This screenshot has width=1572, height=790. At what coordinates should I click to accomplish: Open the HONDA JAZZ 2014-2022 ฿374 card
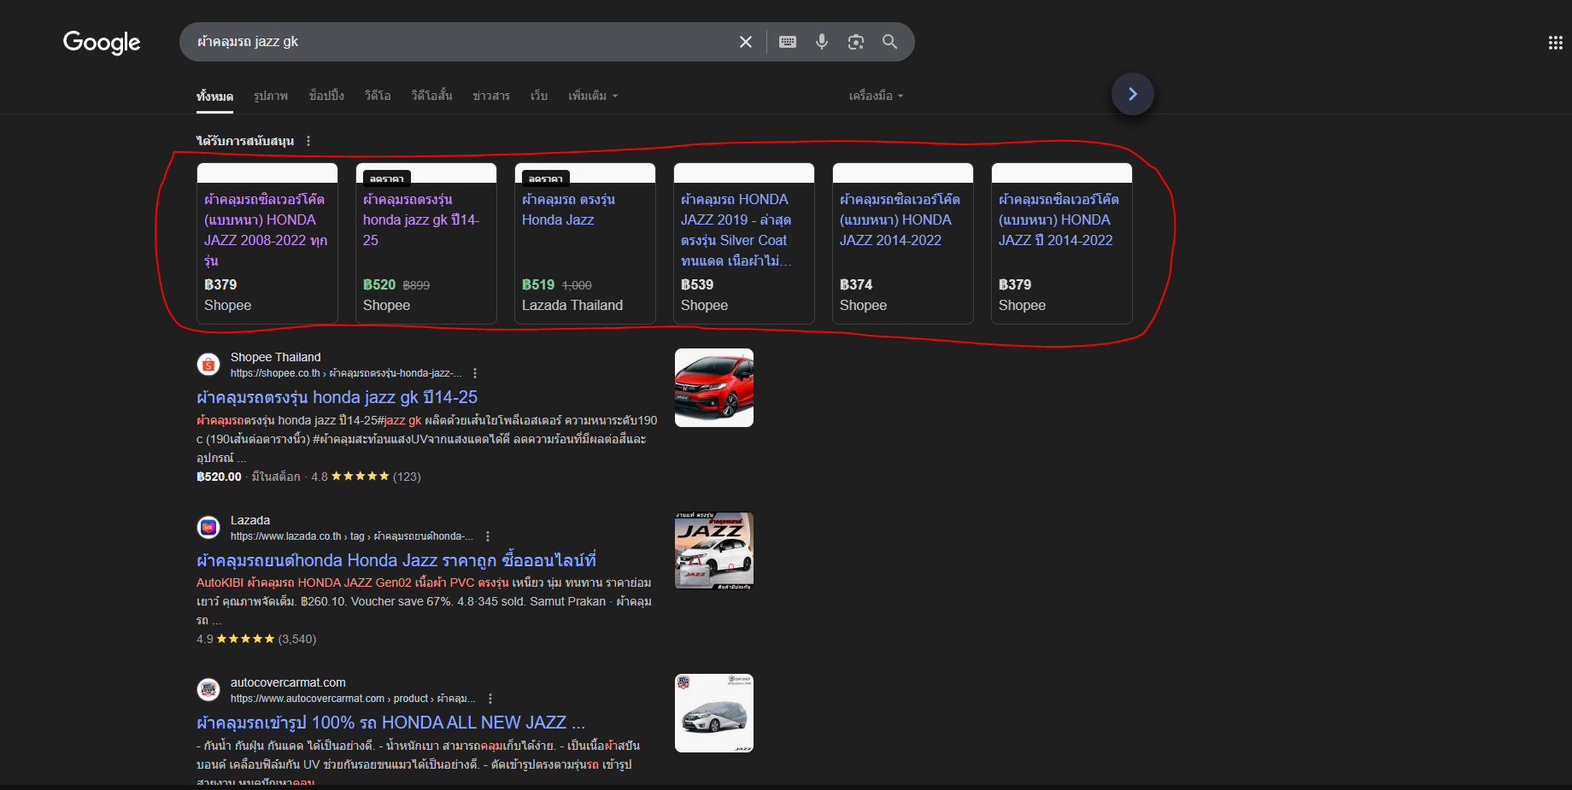coord(903,243)
